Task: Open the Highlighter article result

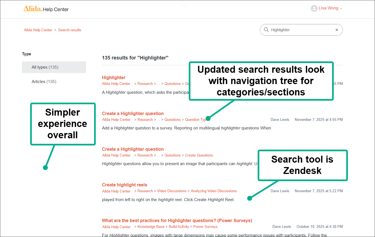Action: 114,77
